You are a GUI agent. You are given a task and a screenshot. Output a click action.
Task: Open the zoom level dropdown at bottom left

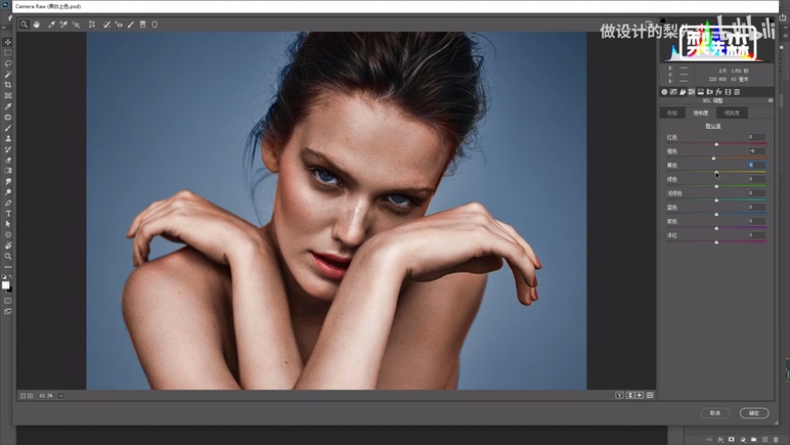point(61,396)
